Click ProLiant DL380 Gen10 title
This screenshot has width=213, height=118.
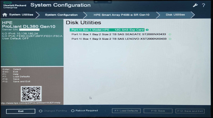tap(29, 27)
